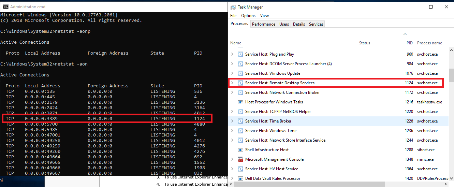
Task: Click the Task Manager title bar icon
Action: 233,7
